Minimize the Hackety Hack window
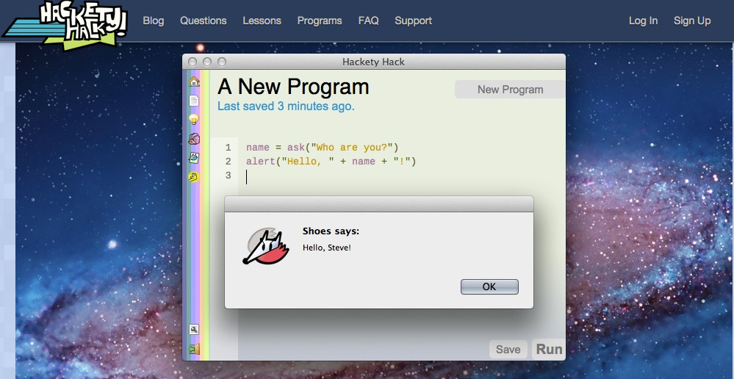 click(x=207, y=62)
